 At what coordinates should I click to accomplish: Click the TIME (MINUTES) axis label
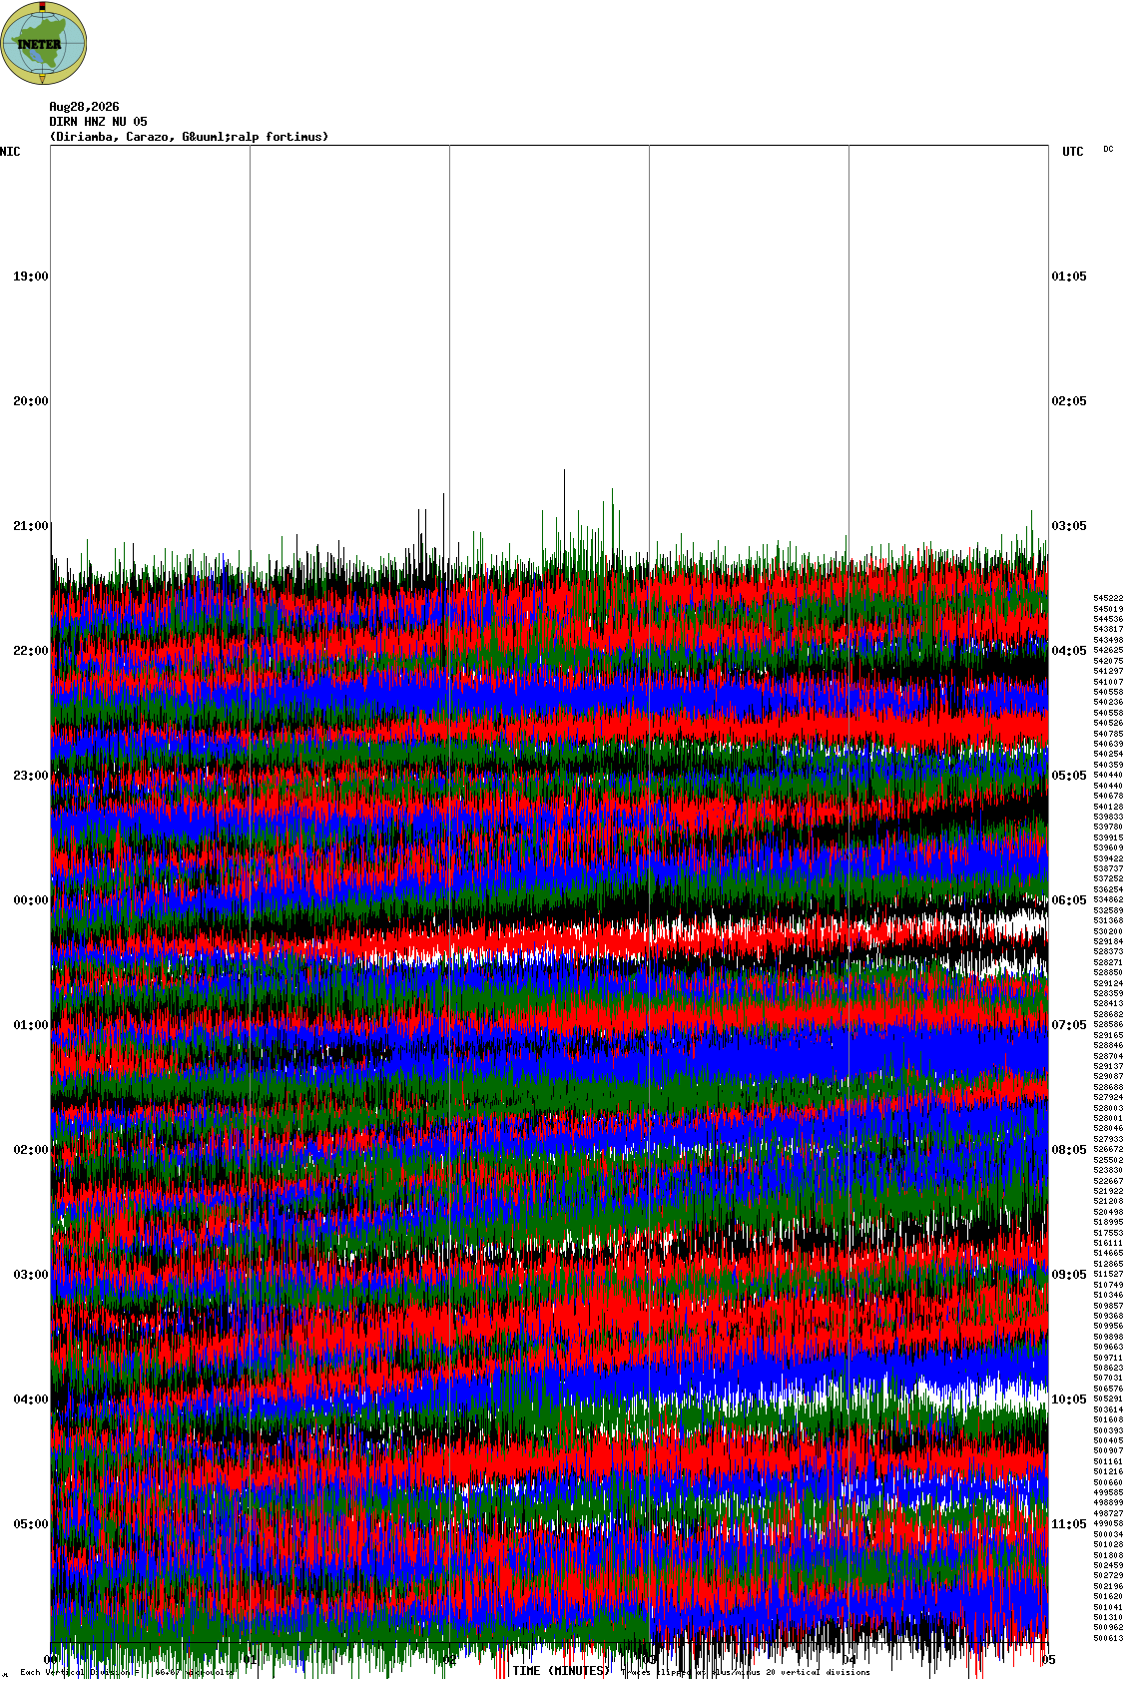point(561,1671)
